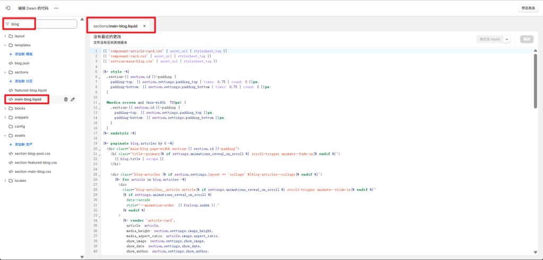Collapse the assets folder chevron
543x260 pixels.
point(5,135)
